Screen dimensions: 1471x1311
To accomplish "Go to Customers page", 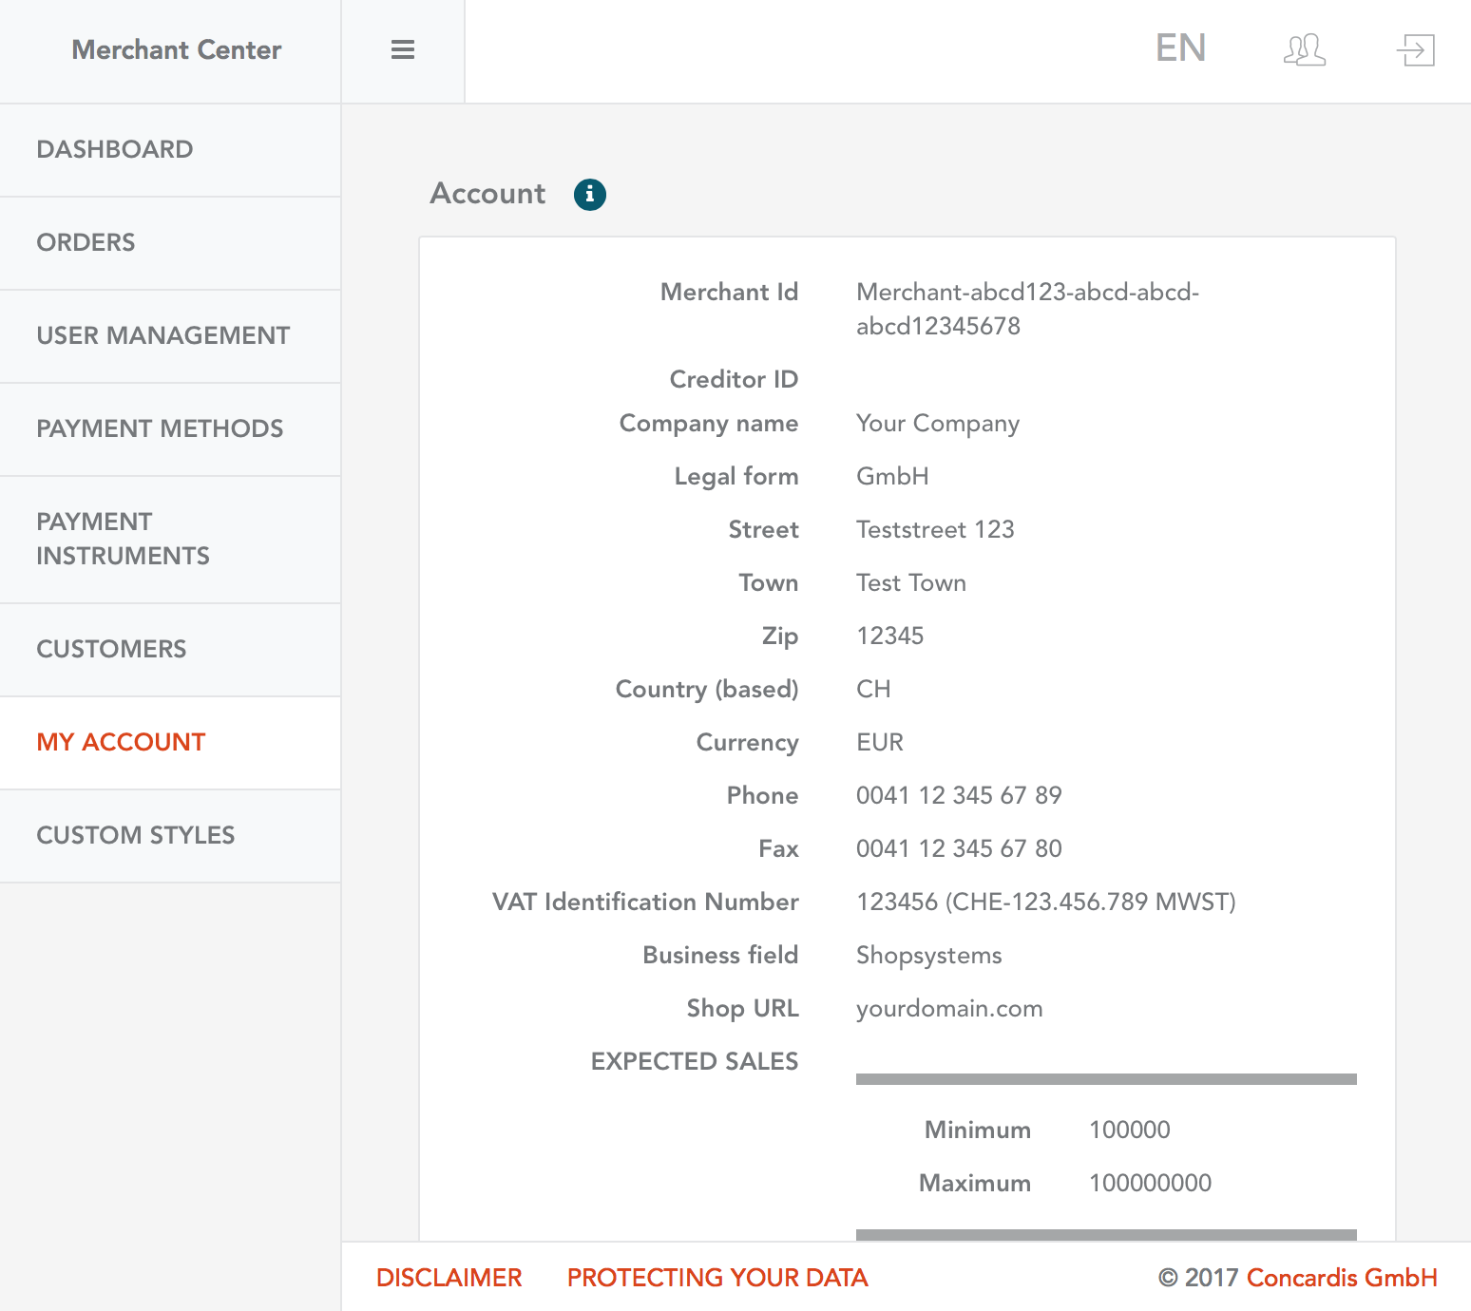I will point(111,649).
